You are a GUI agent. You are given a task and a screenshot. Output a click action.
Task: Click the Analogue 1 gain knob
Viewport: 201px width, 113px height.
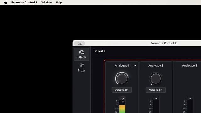click(x=122, y=78)
